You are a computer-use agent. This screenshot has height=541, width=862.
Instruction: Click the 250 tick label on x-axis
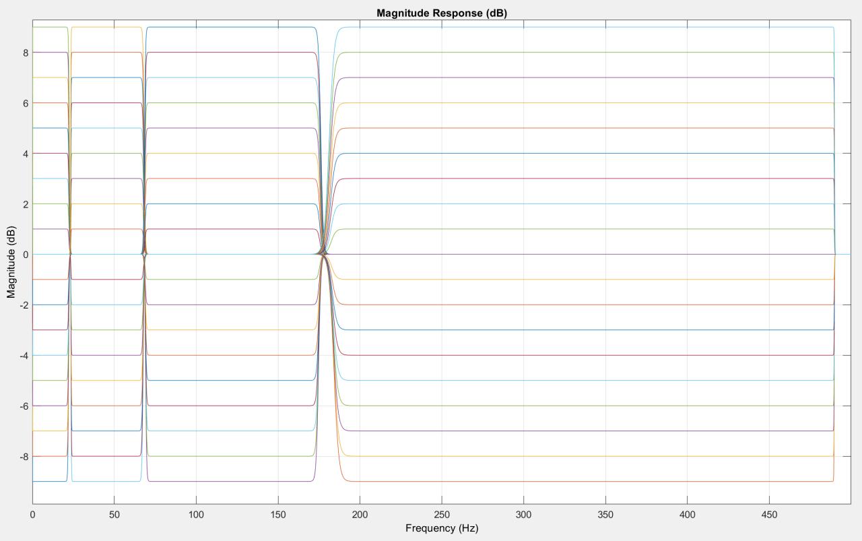pyautogui.click(x=441, y=515)
